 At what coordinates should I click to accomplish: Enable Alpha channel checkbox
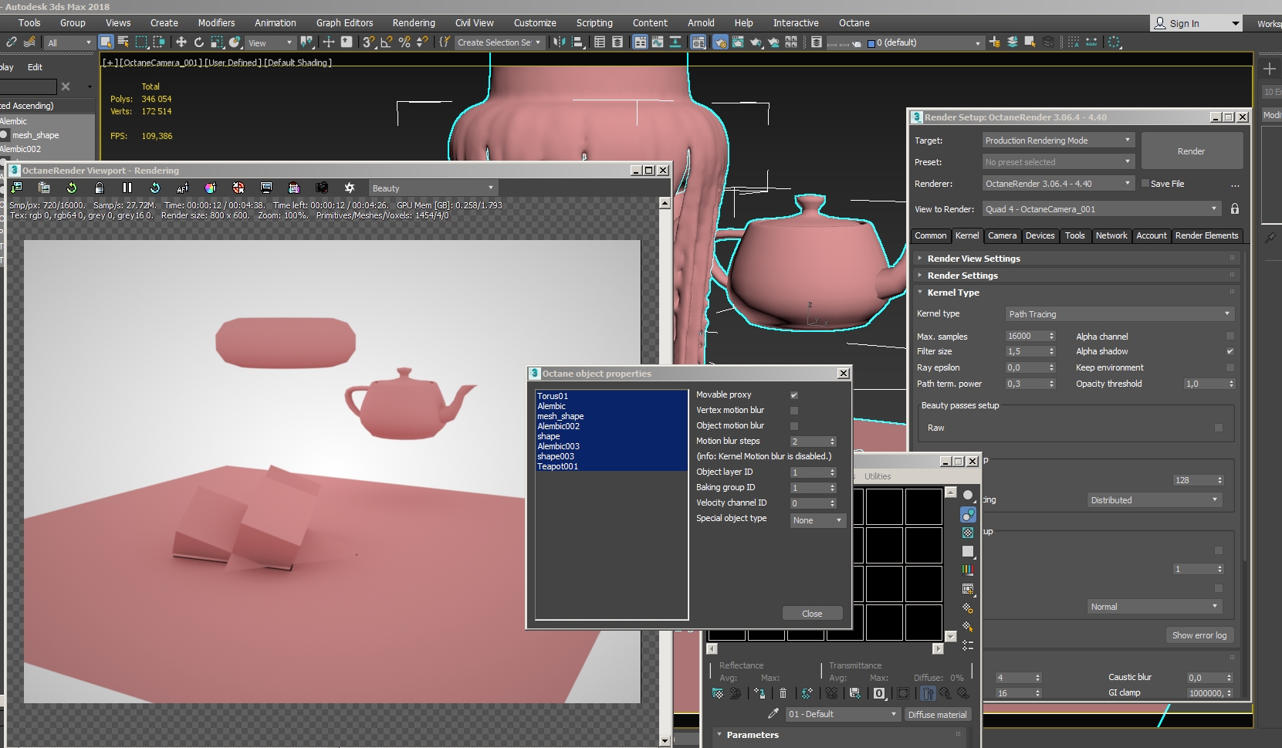click(1230, 337)
